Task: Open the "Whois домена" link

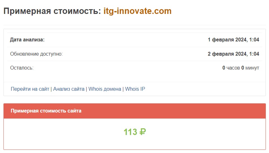Action: tap(105, 89)
